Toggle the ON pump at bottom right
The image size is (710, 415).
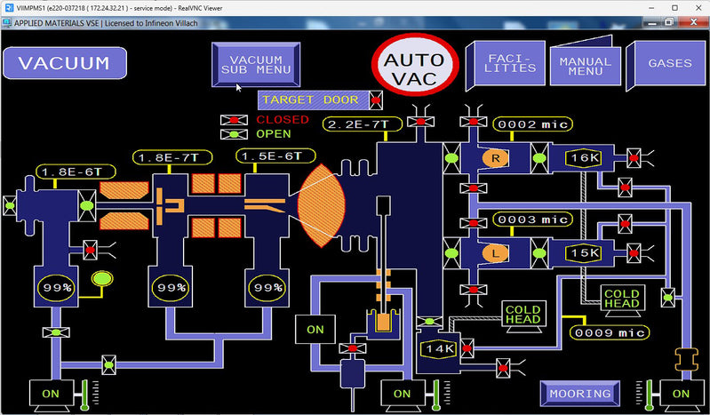(681, 395)
